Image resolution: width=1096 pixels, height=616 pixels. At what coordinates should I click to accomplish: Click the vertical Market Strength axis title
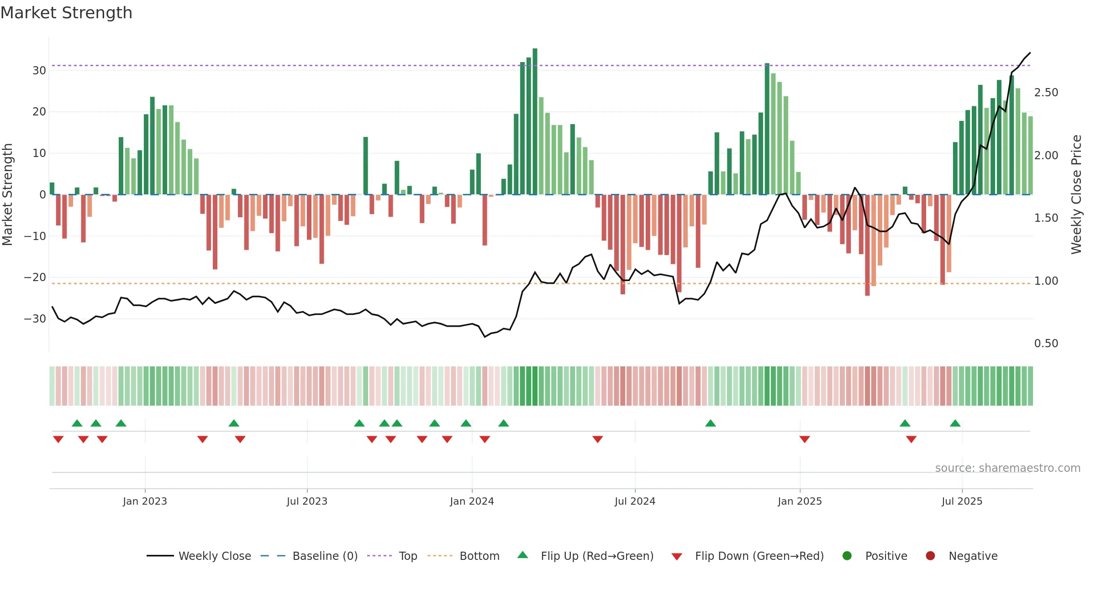(x=8, y=194)
